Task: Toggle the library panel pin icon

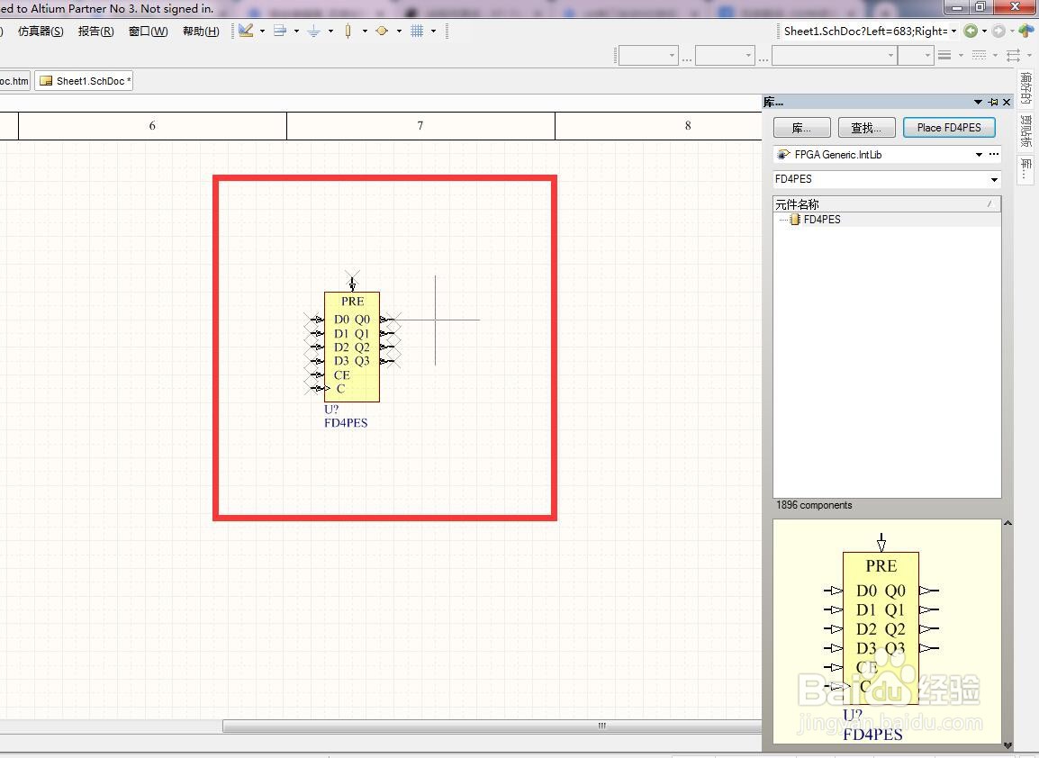Action: pos(992,102)
